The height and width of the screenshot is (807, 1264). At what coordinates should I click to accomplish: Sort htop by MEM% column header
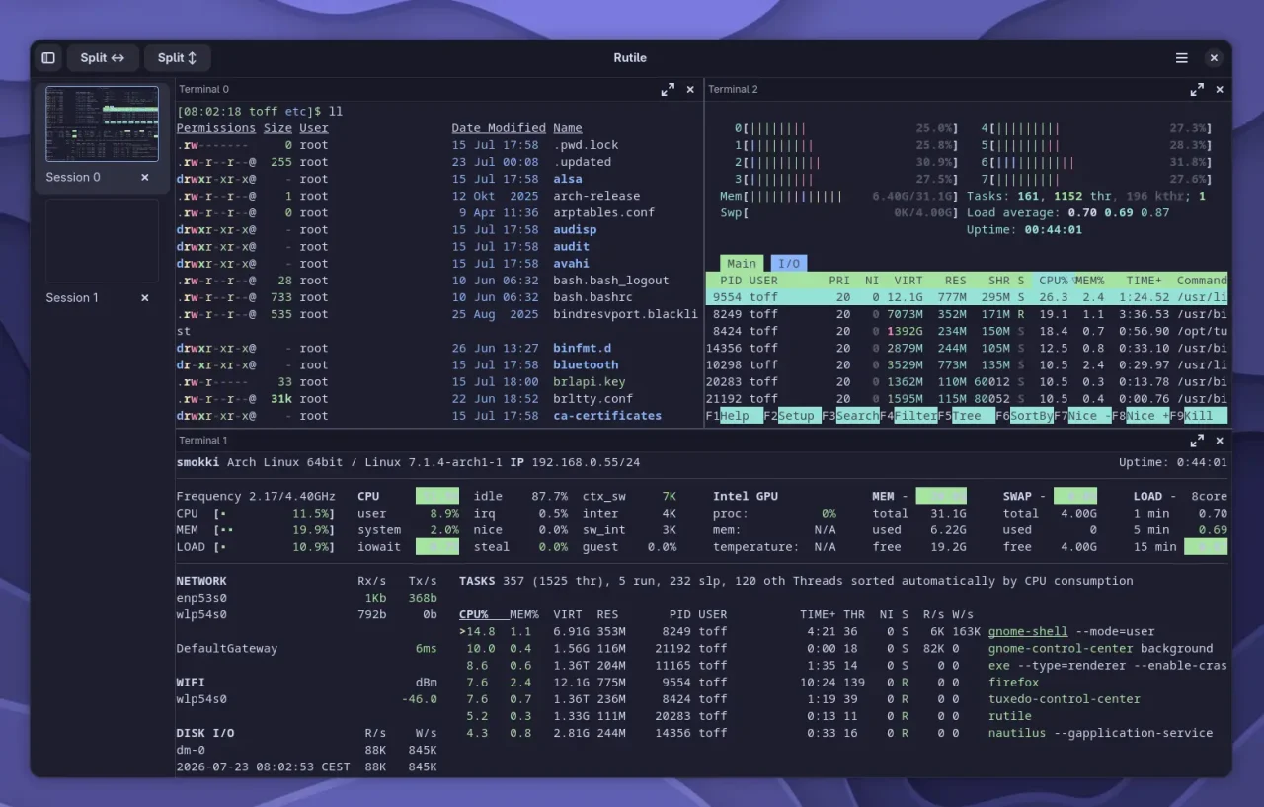pyautogui.click(x=1089, y=281)
